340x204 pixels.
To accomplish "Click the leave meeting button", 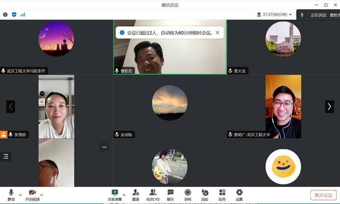I will (323, 195).
